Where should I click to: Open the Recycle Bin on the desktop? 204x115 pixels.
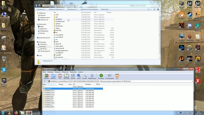(x=4, y=59)
